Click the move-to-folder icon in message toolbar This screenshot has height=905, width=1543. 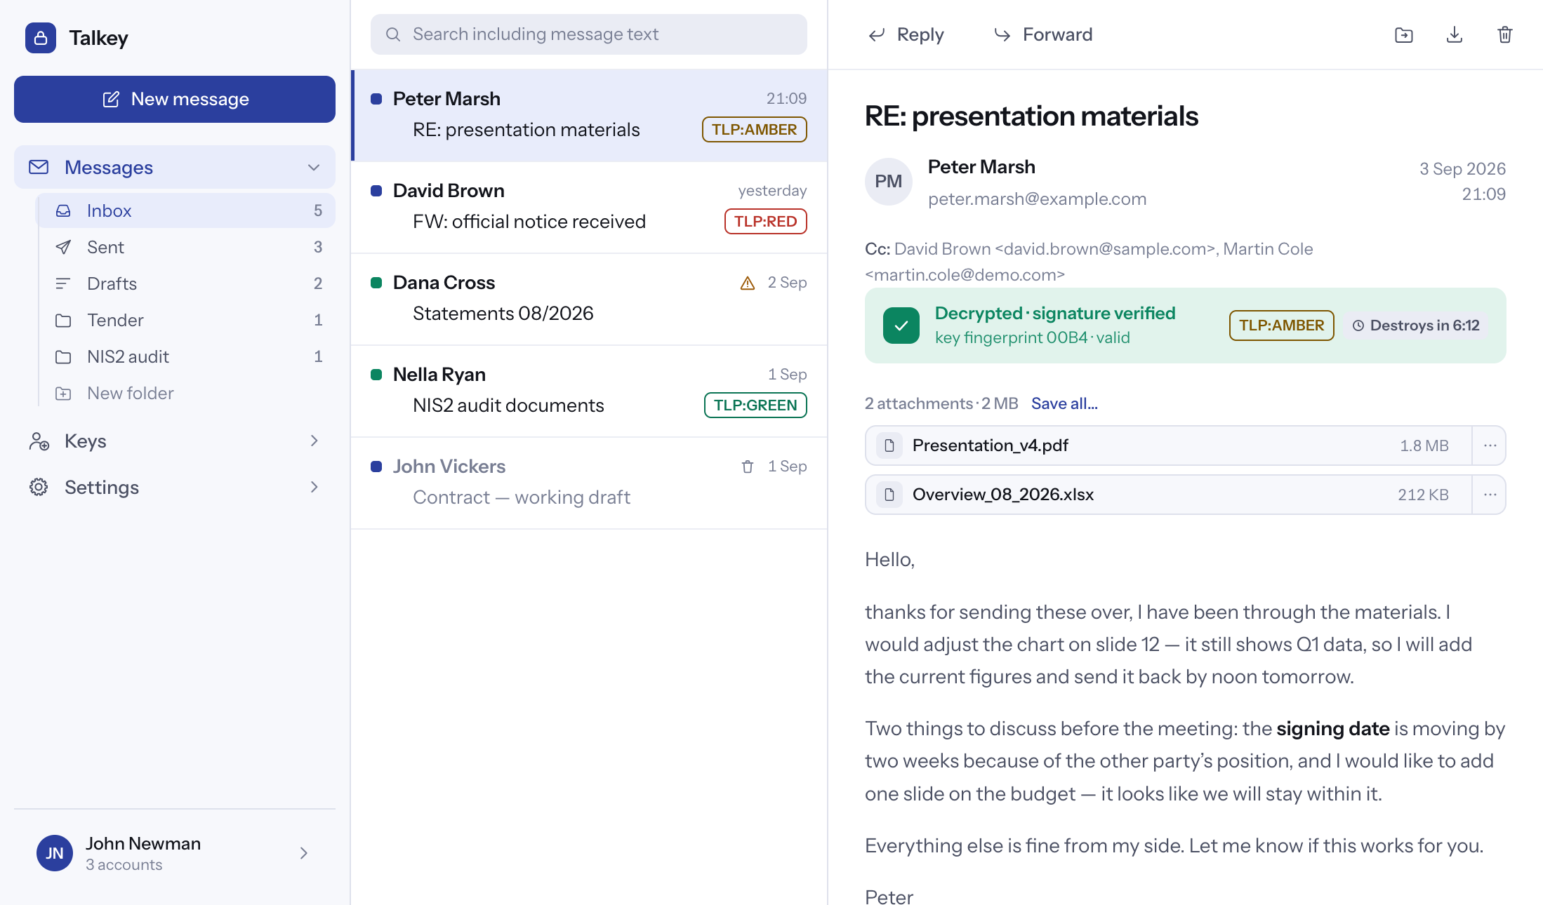pos(1403,35)
